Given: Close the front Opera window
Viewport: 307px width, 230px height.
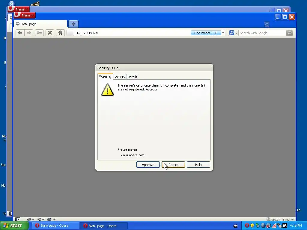Looking at the screenshot, I should 292,17.
